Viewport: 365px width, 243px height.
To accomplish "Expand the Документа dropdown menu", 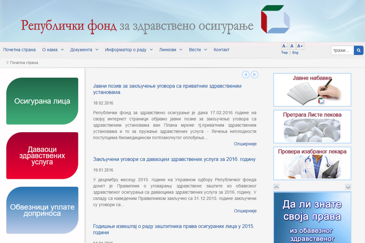I will tap(84, 50).
